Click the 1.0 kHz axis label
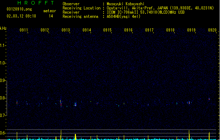Image resolution: width=220 pixels, height=140 pixels. point(3,63)
